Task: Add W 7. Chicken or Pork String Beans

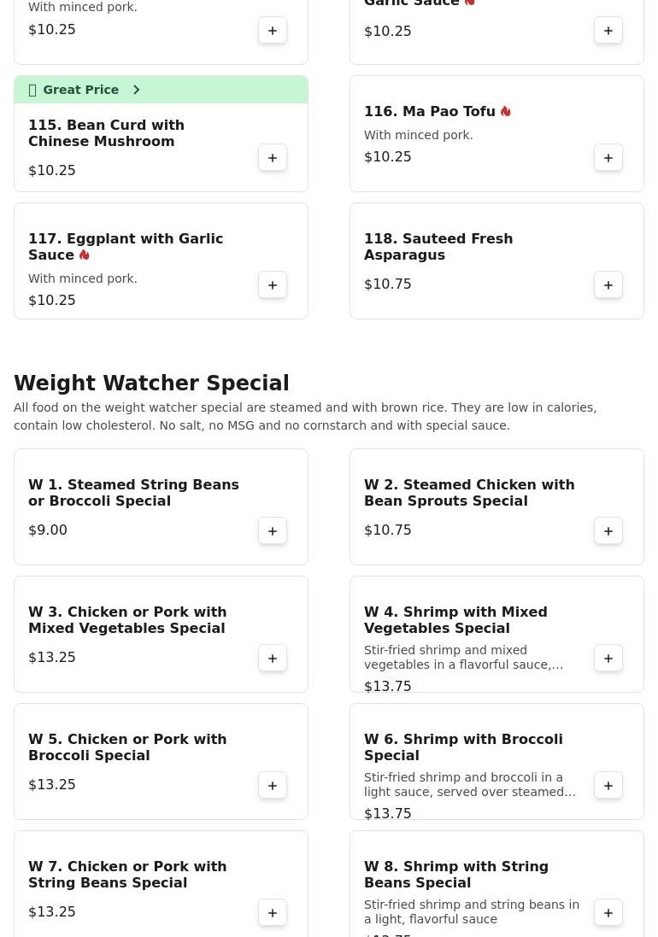Action: coord(273,912)
